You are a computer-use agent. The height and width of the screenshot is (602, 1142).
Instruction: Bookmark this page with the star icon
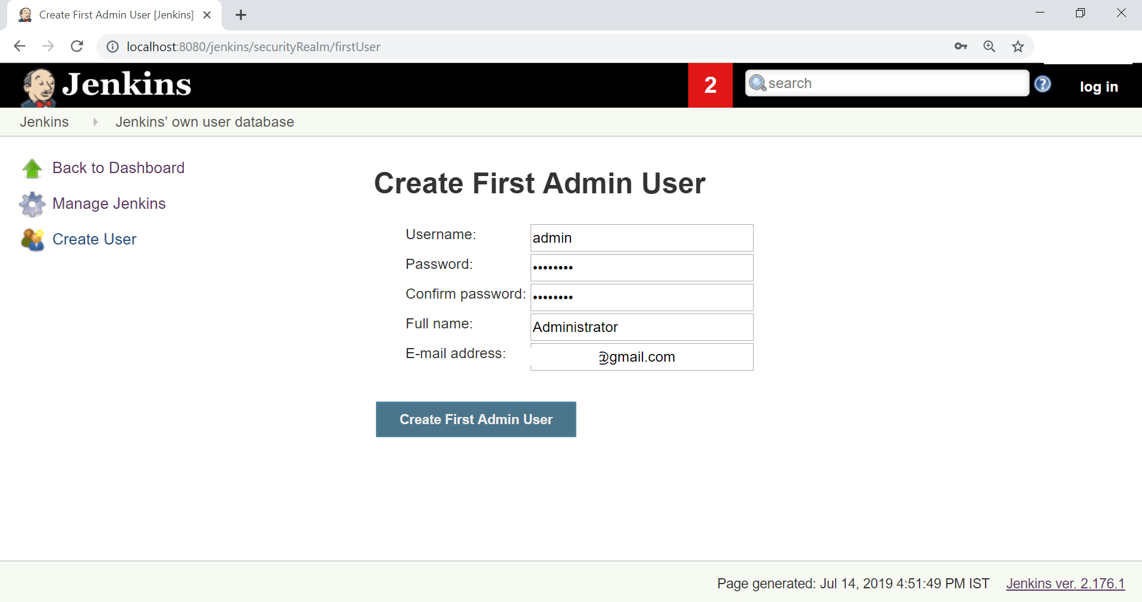(x=1018, y=46)
